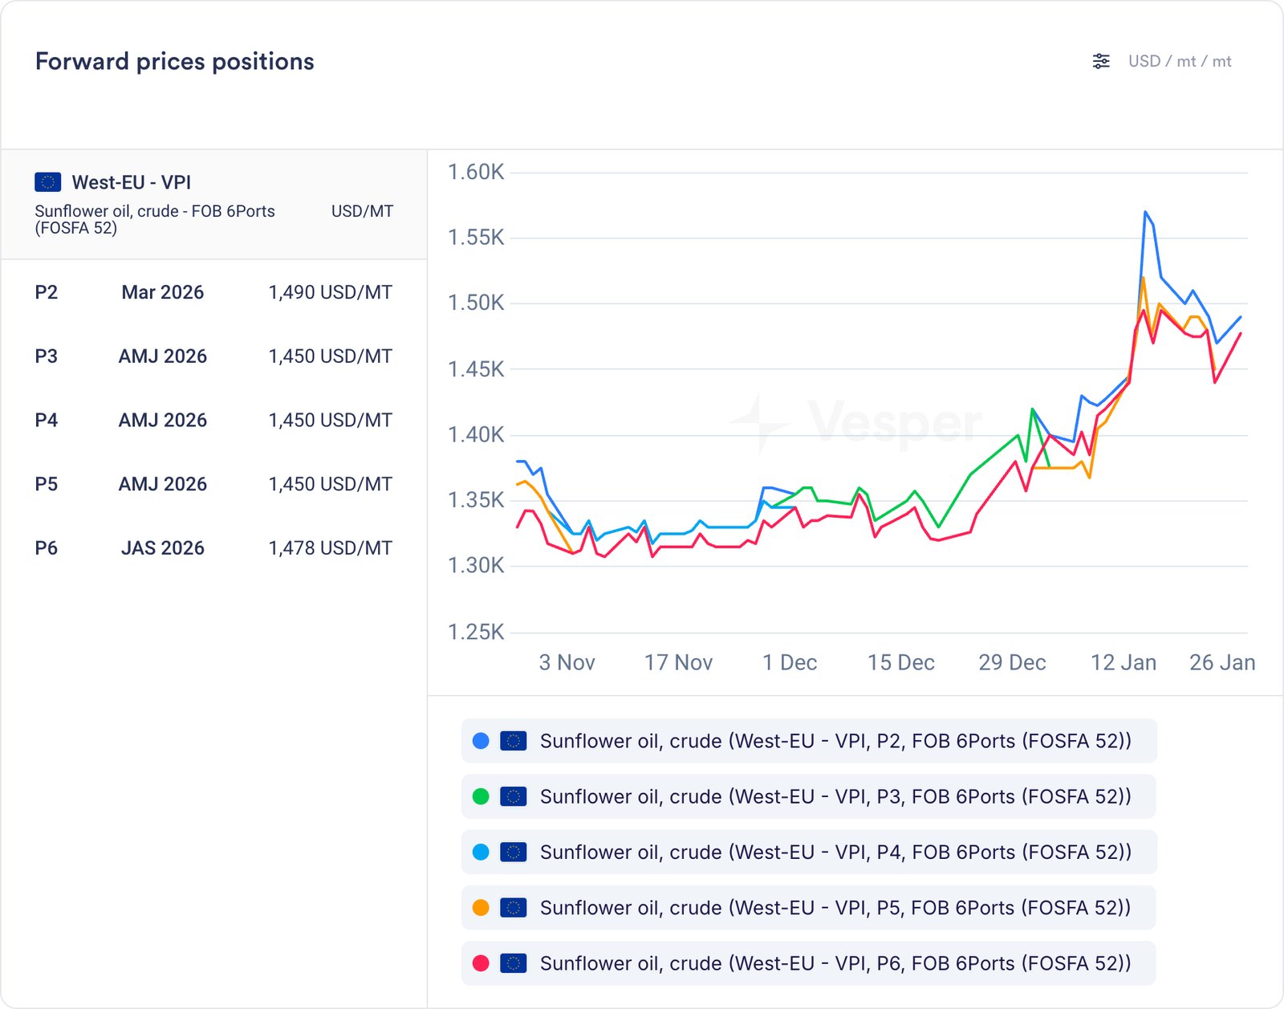This screenshot has height=1009, width=1284.
Task: Click EU flag icon in P3 legend
Action: click(513, 796)
